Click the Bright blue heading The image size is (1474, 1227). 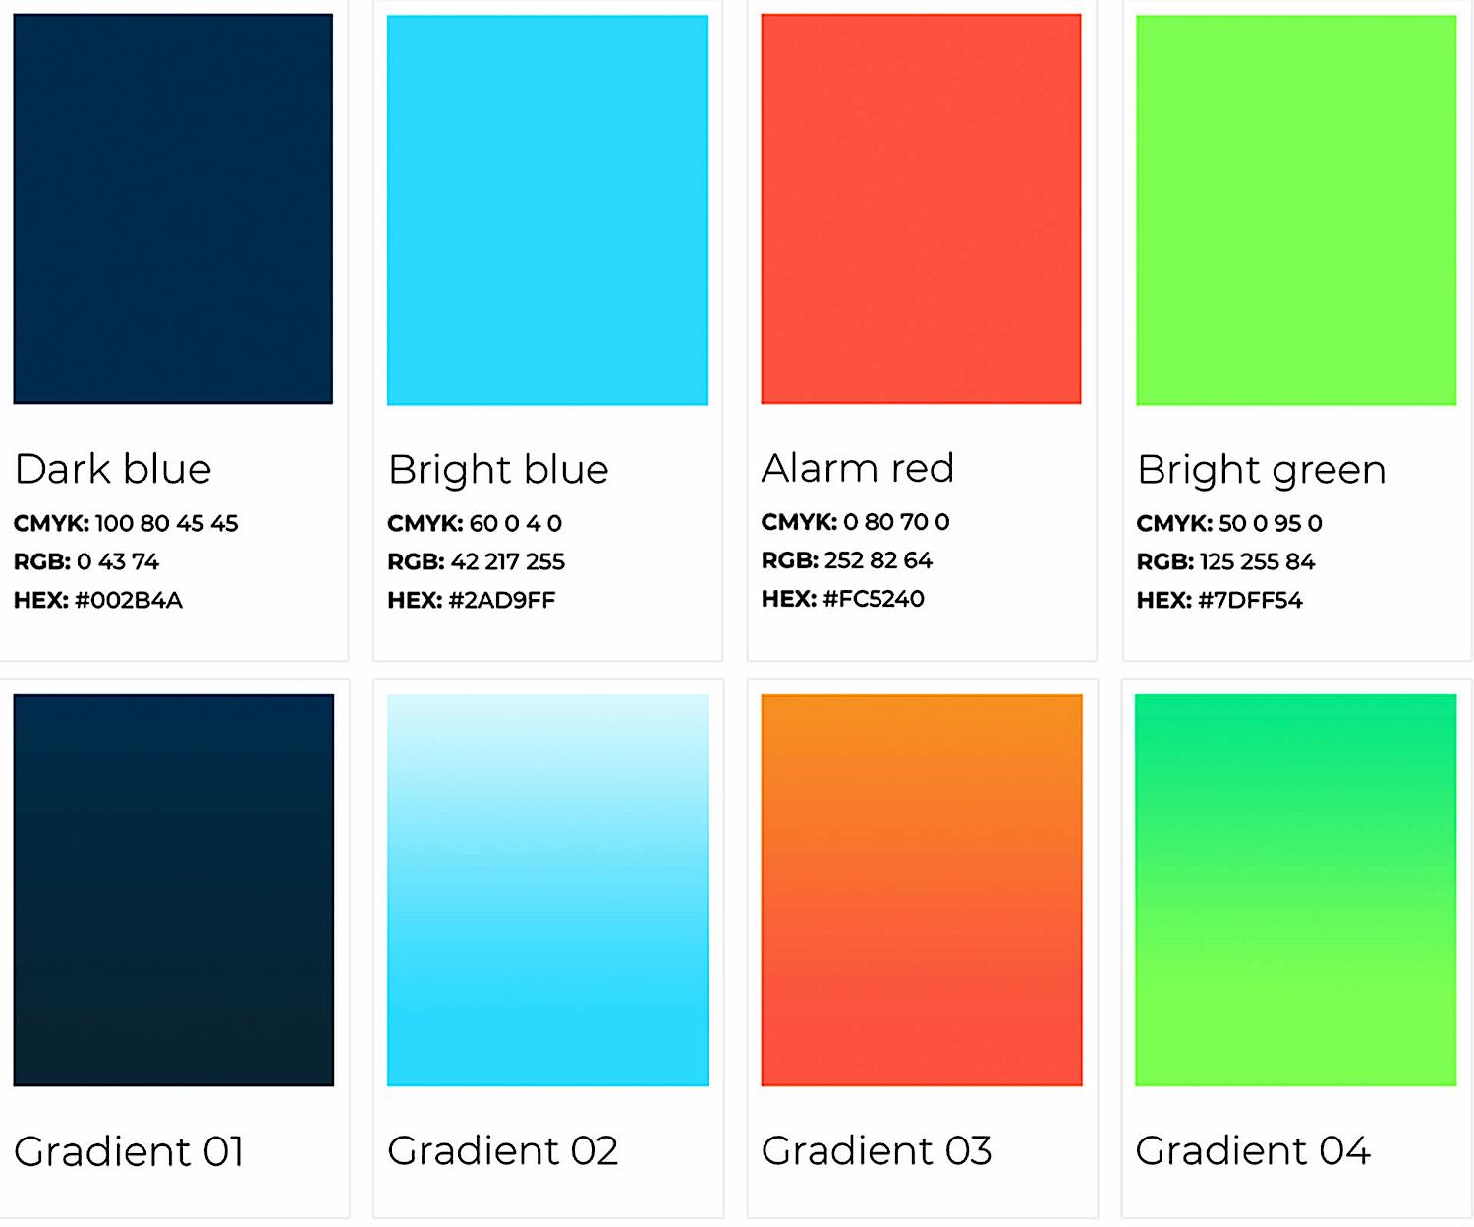pyautogui.click(x=498, y=470)
